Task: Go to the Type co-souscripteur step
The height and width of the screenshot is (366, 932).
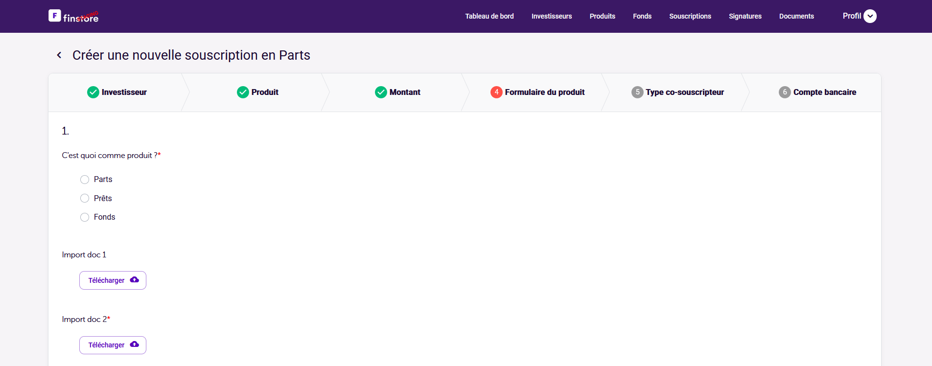Action: click(x=684, y=92)
